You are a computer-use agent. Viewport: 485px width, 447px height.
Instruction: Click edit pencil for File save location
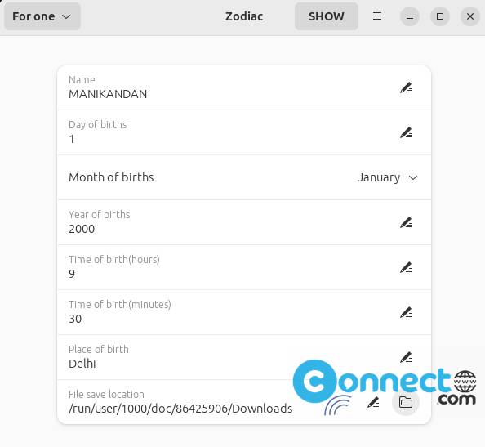click(x=373, y=402)
